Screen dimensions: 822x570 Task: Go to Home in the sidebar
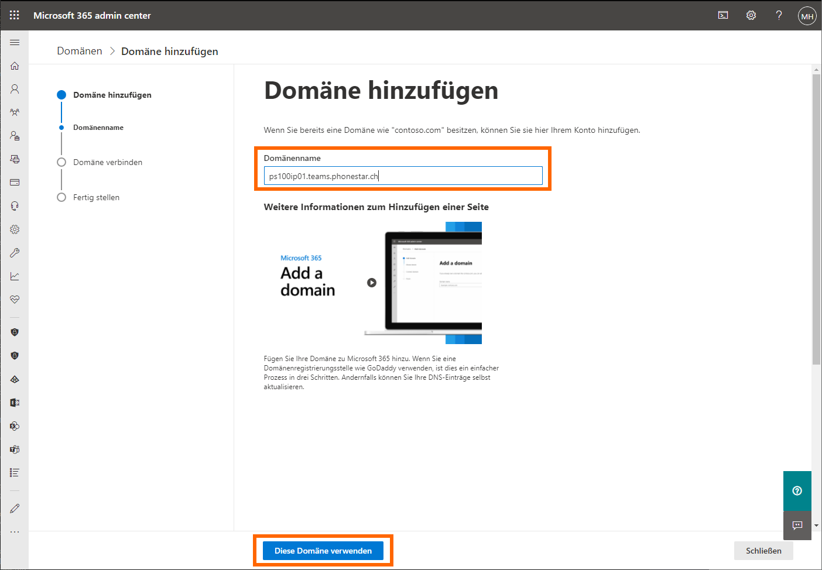15,66
